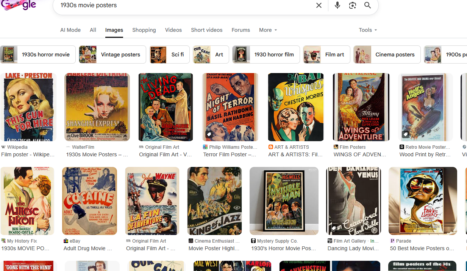Switch to the AI Mode tab

click(x=70, y=30)
